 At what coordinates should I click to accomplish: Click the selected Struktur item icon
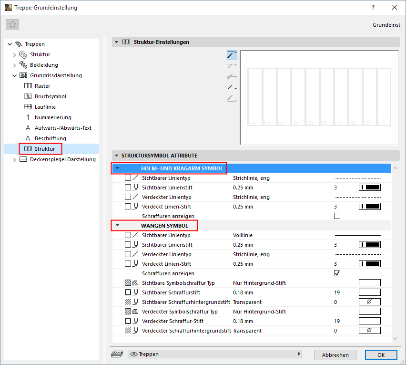[28, 149]
